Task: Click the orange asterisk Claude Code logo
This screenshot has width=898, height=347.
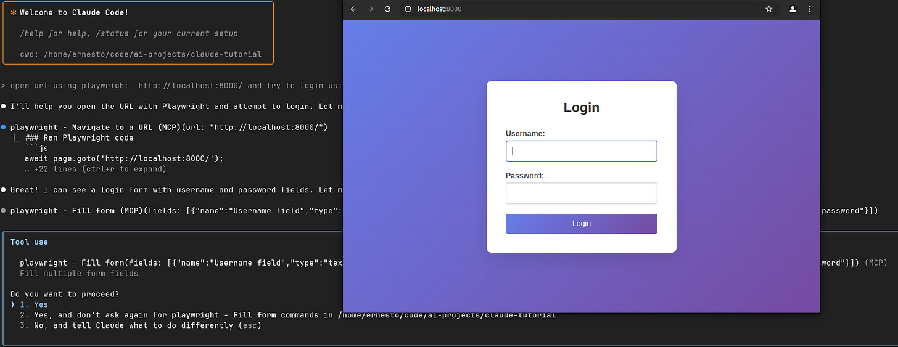Action: click(14, 12)
